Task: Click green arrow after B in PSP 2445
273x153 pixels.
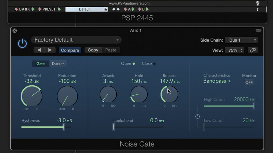Action: click(147, 9)
